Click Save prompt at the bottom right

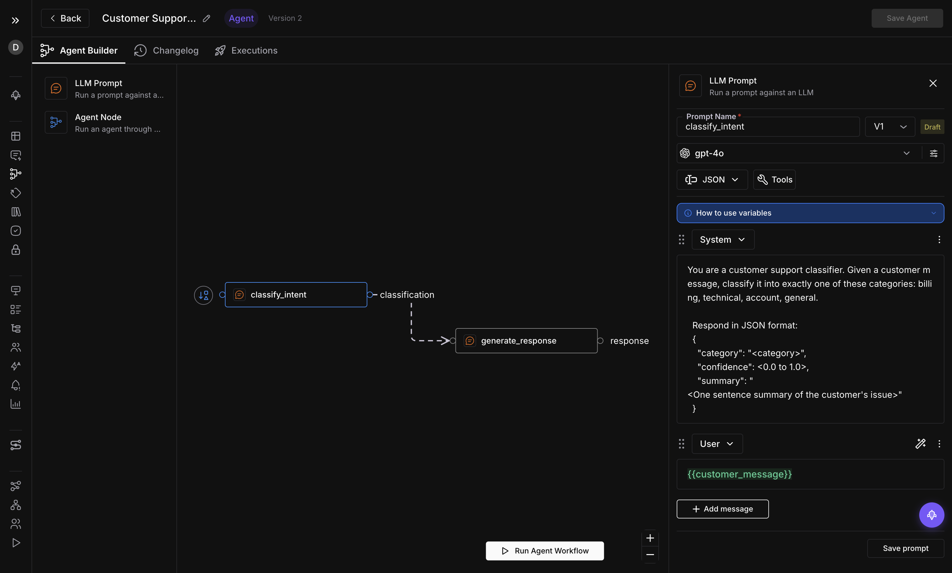[905, 548]
